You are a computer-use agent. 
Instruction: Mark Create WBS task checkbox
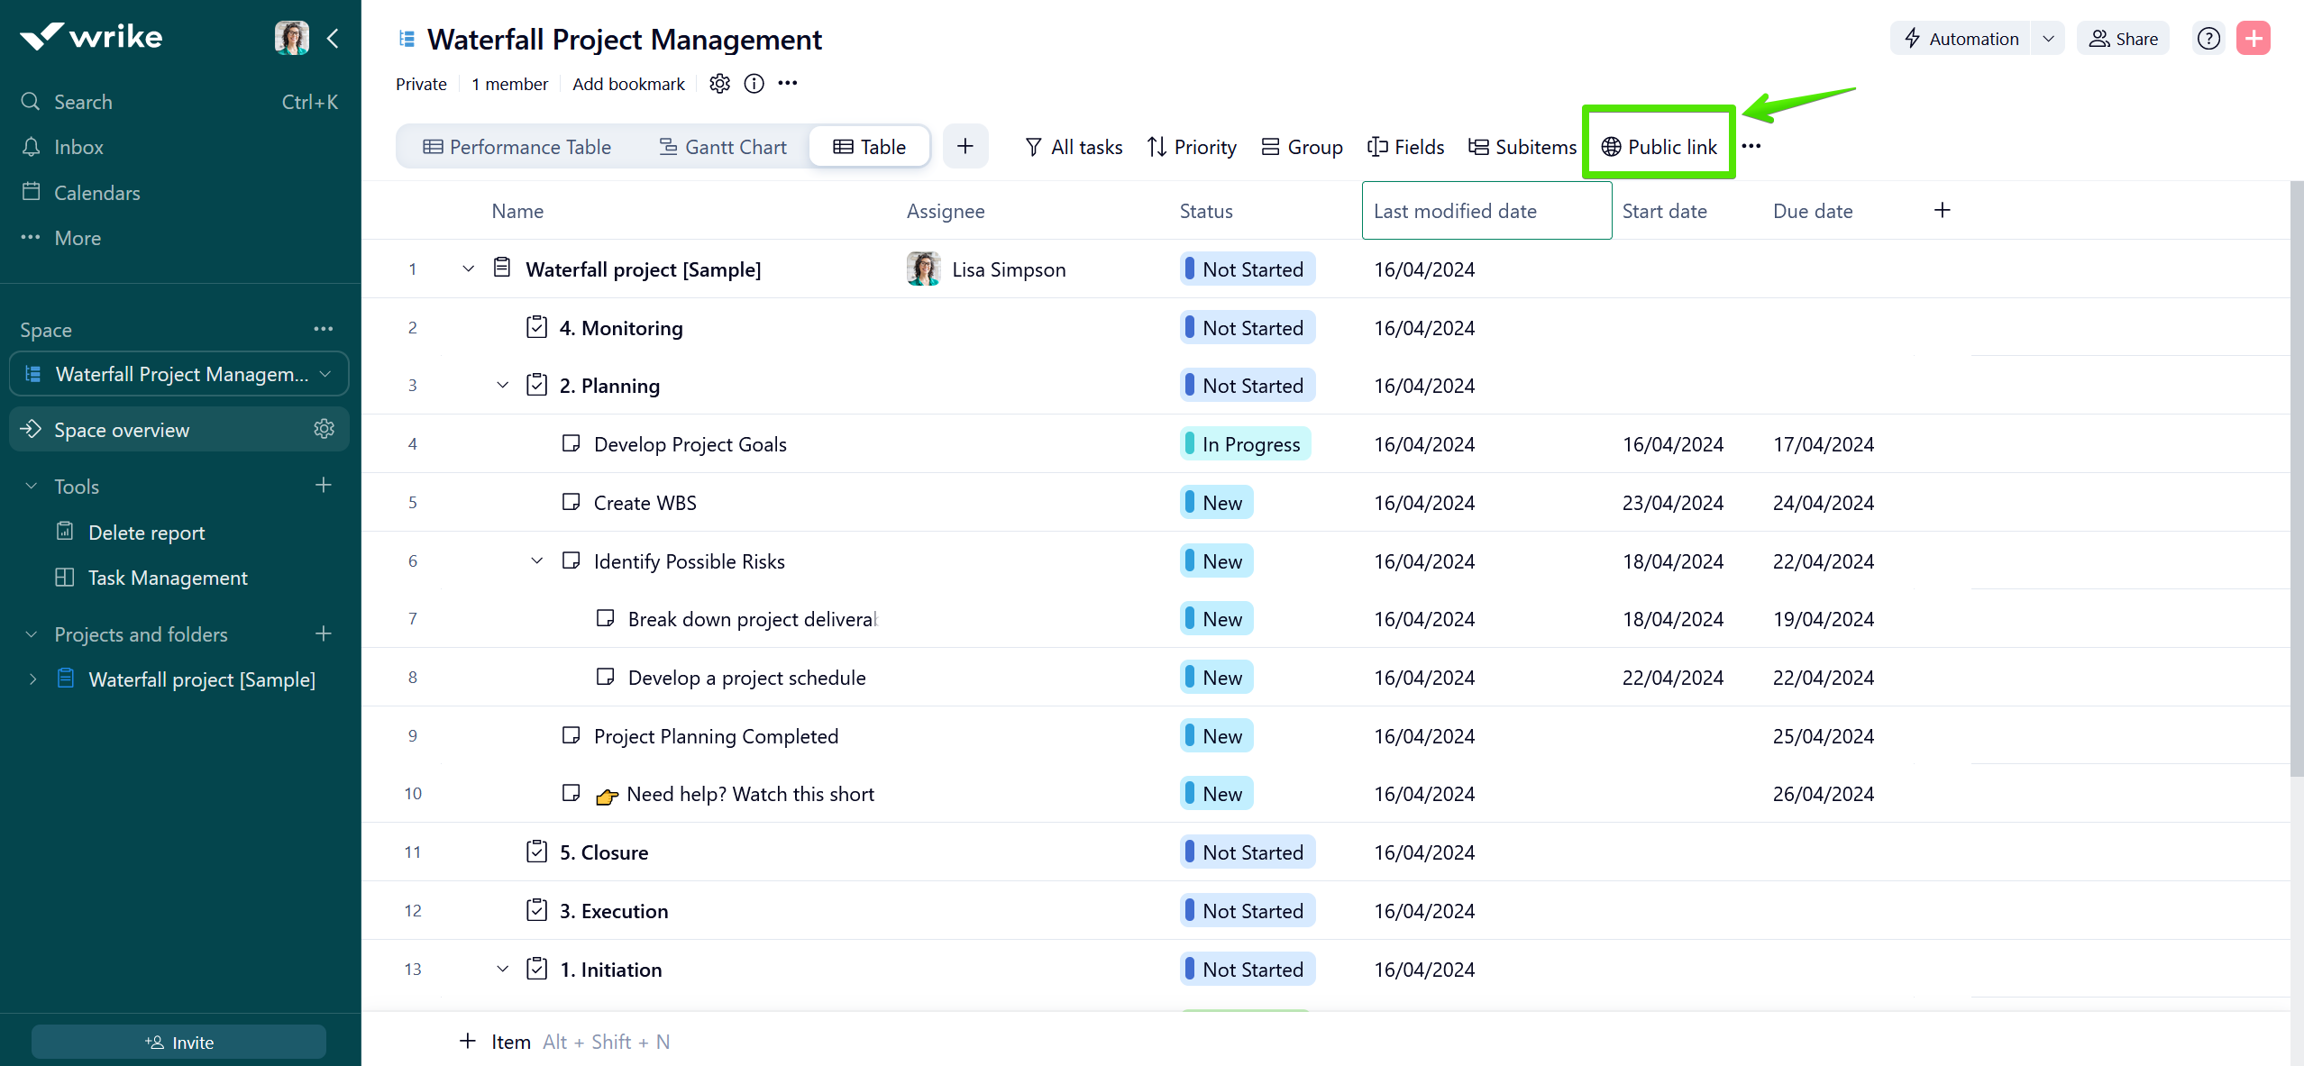(571, 502)
